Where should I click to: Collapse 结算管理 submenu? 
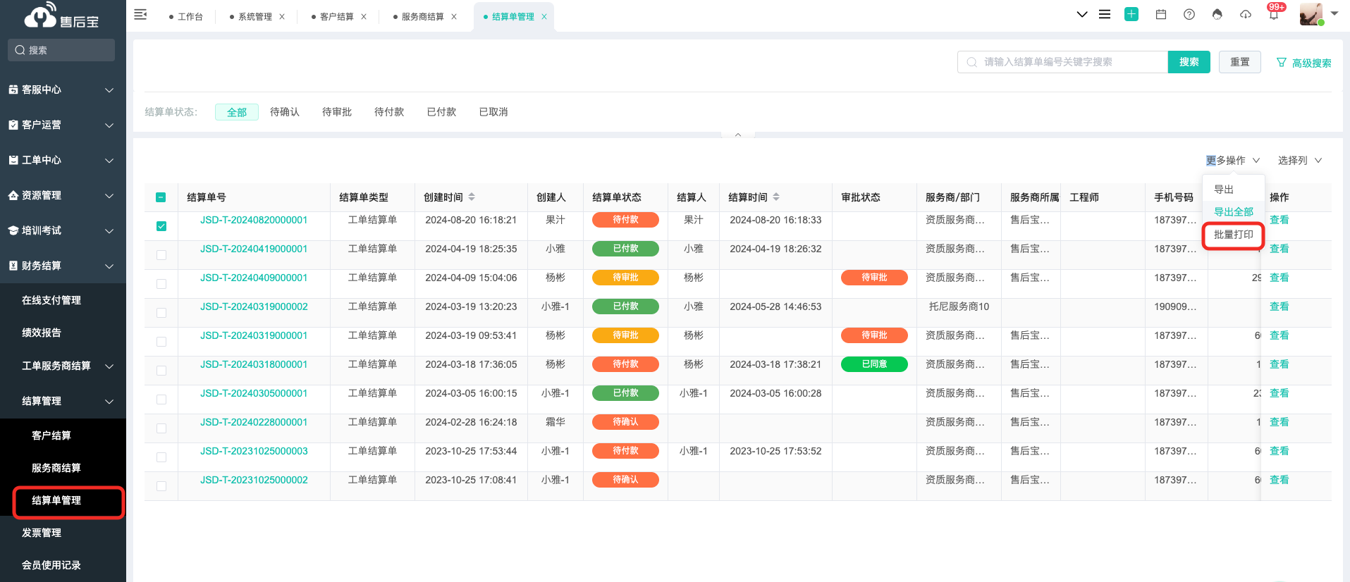63,401
